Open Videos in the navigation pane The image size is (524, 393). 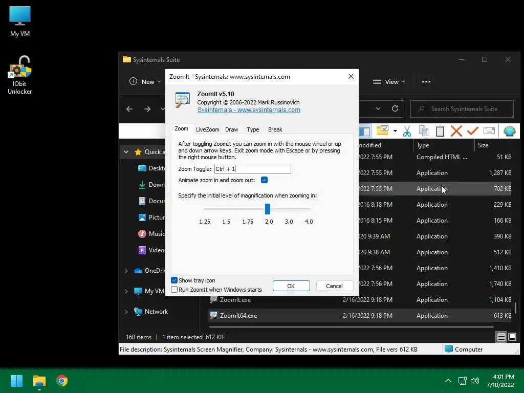[x=151, y=250]
